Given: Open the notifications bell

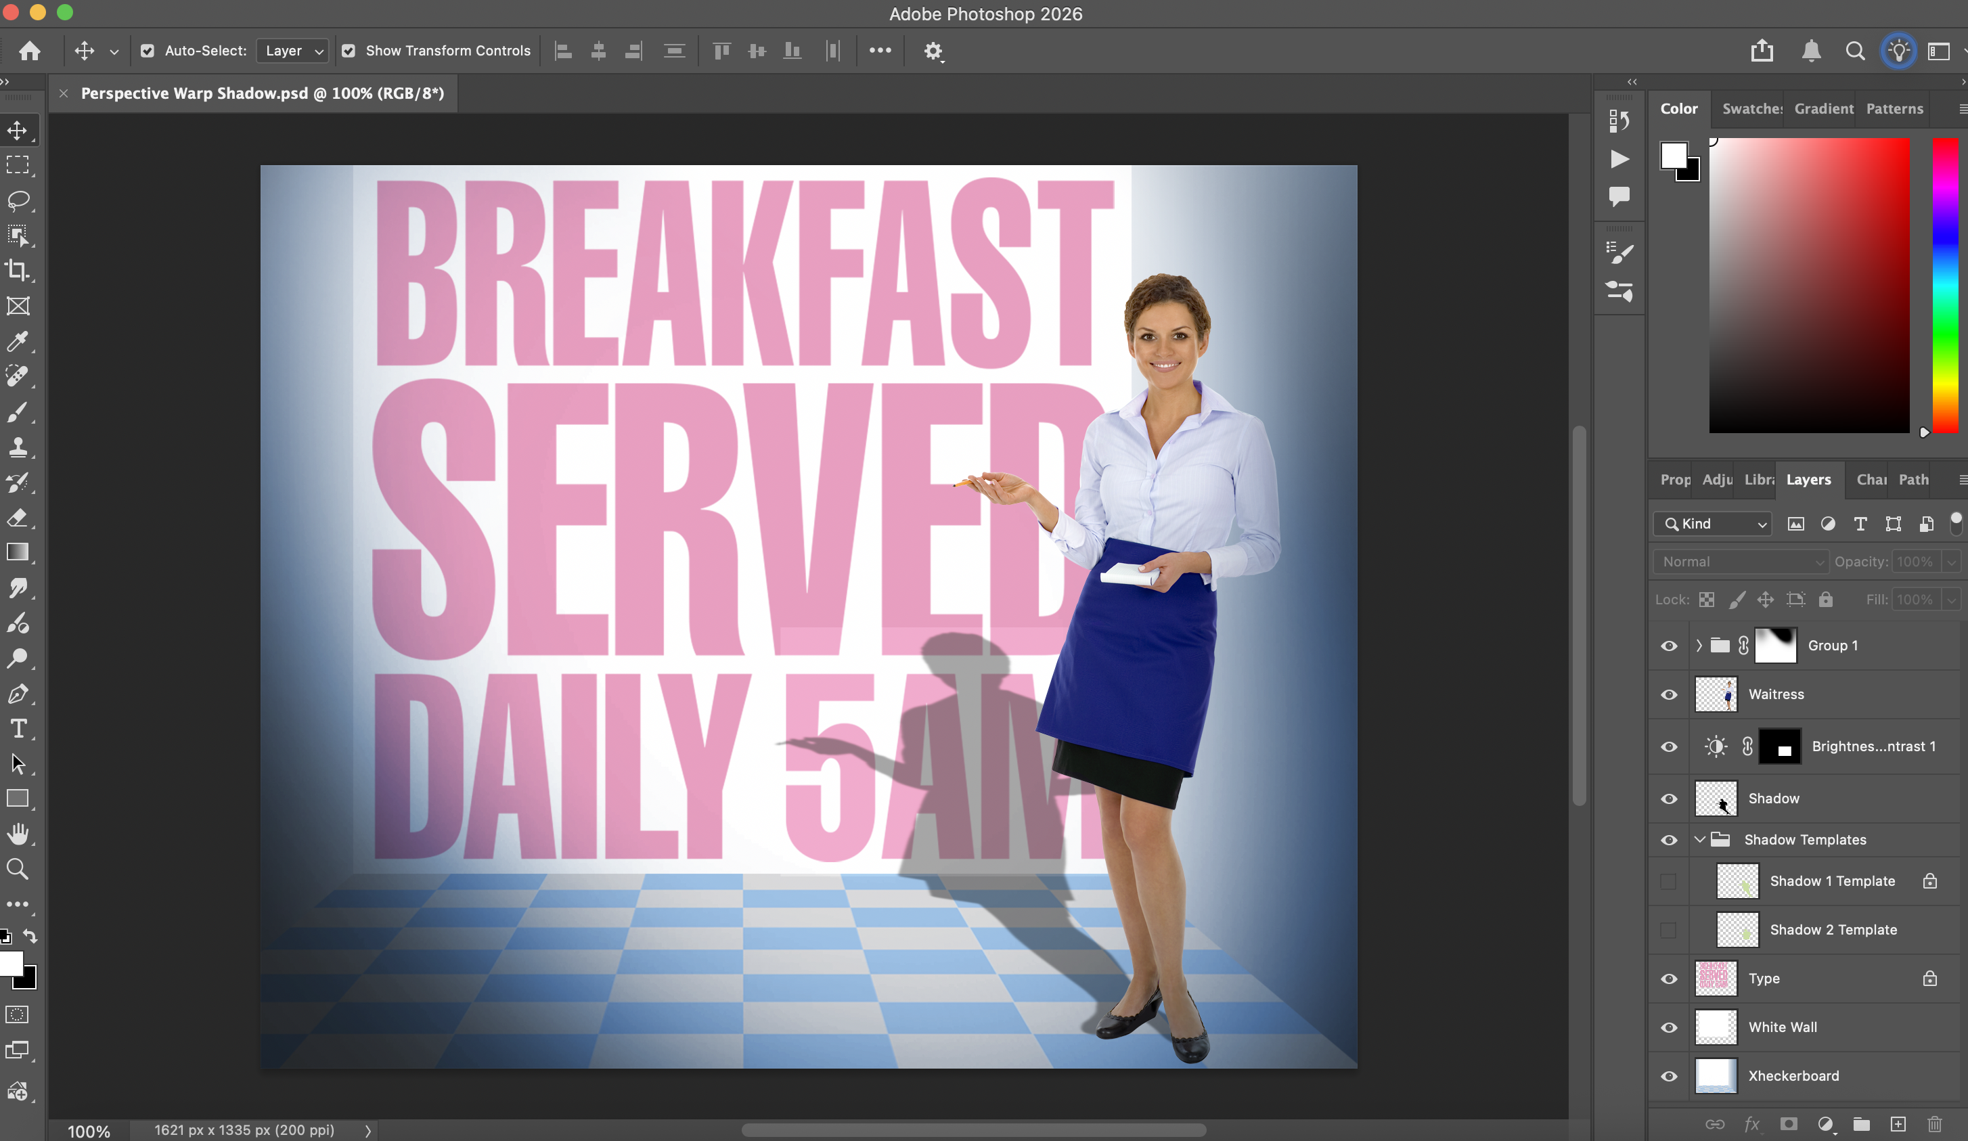Looking at the screenshot, I should pyautogui.click(x=1811, y=51).
